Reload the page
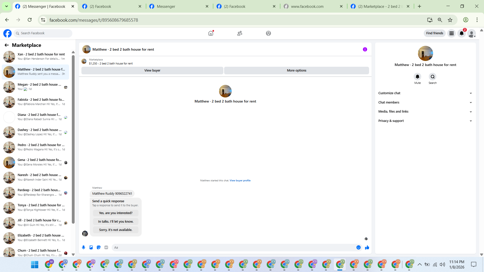 pyautogui.click(x=30, y=20)
